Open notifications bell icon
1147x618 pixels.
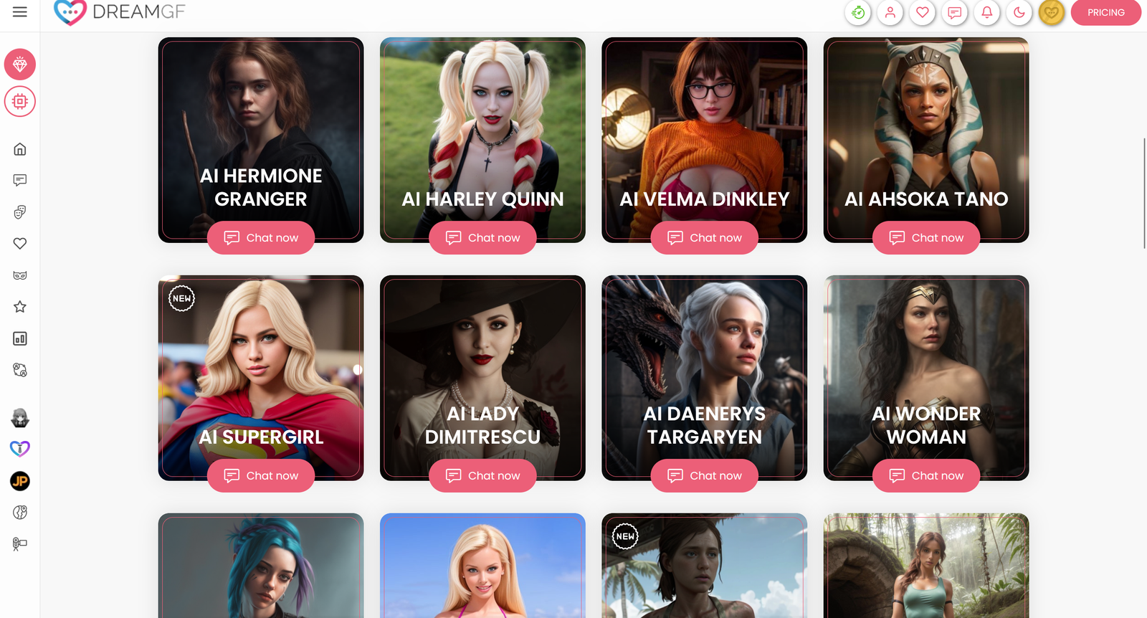point(987,12)
